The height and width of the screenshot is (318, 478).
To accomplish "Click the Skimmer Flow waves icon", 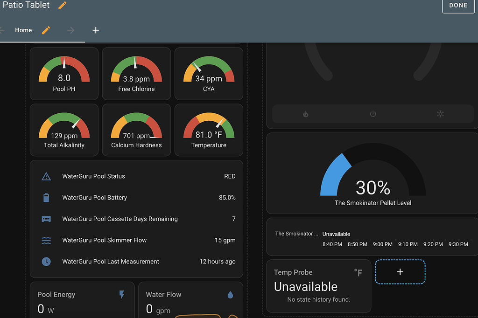I will point(46,240).
